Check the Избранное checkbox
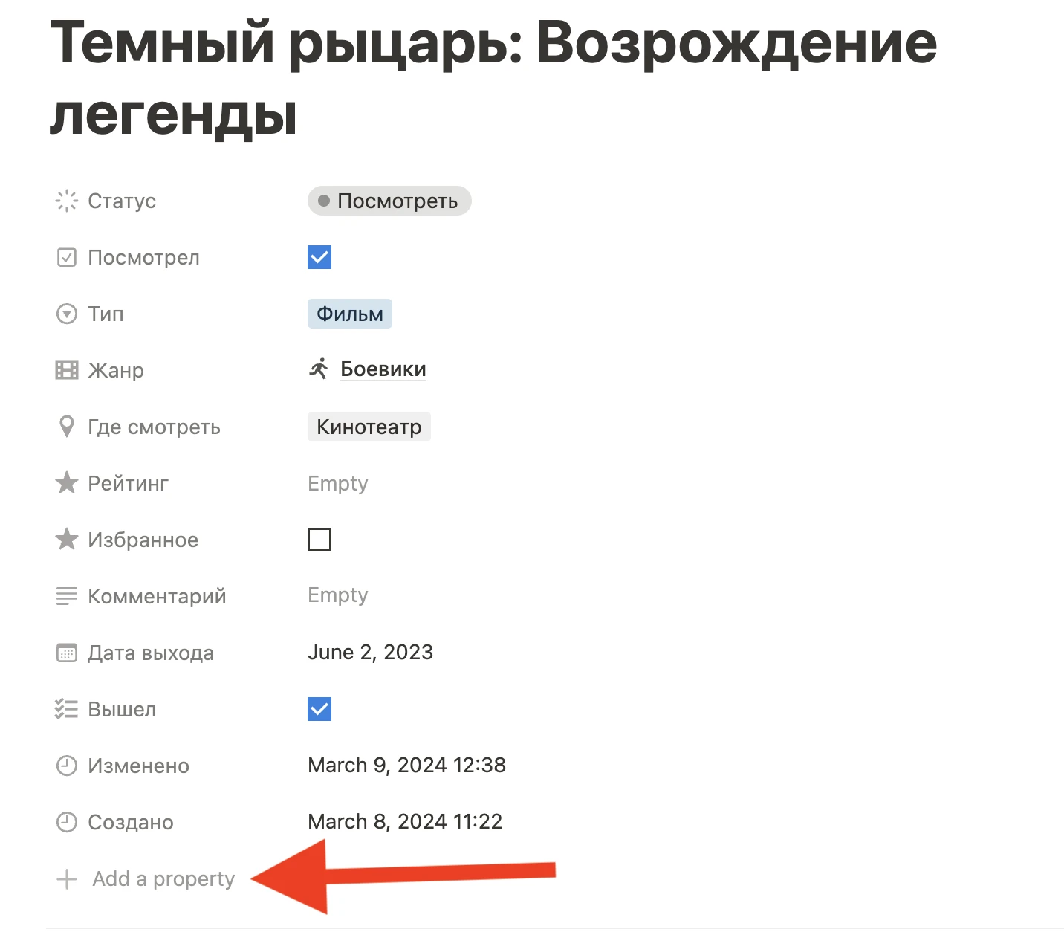 319,539
